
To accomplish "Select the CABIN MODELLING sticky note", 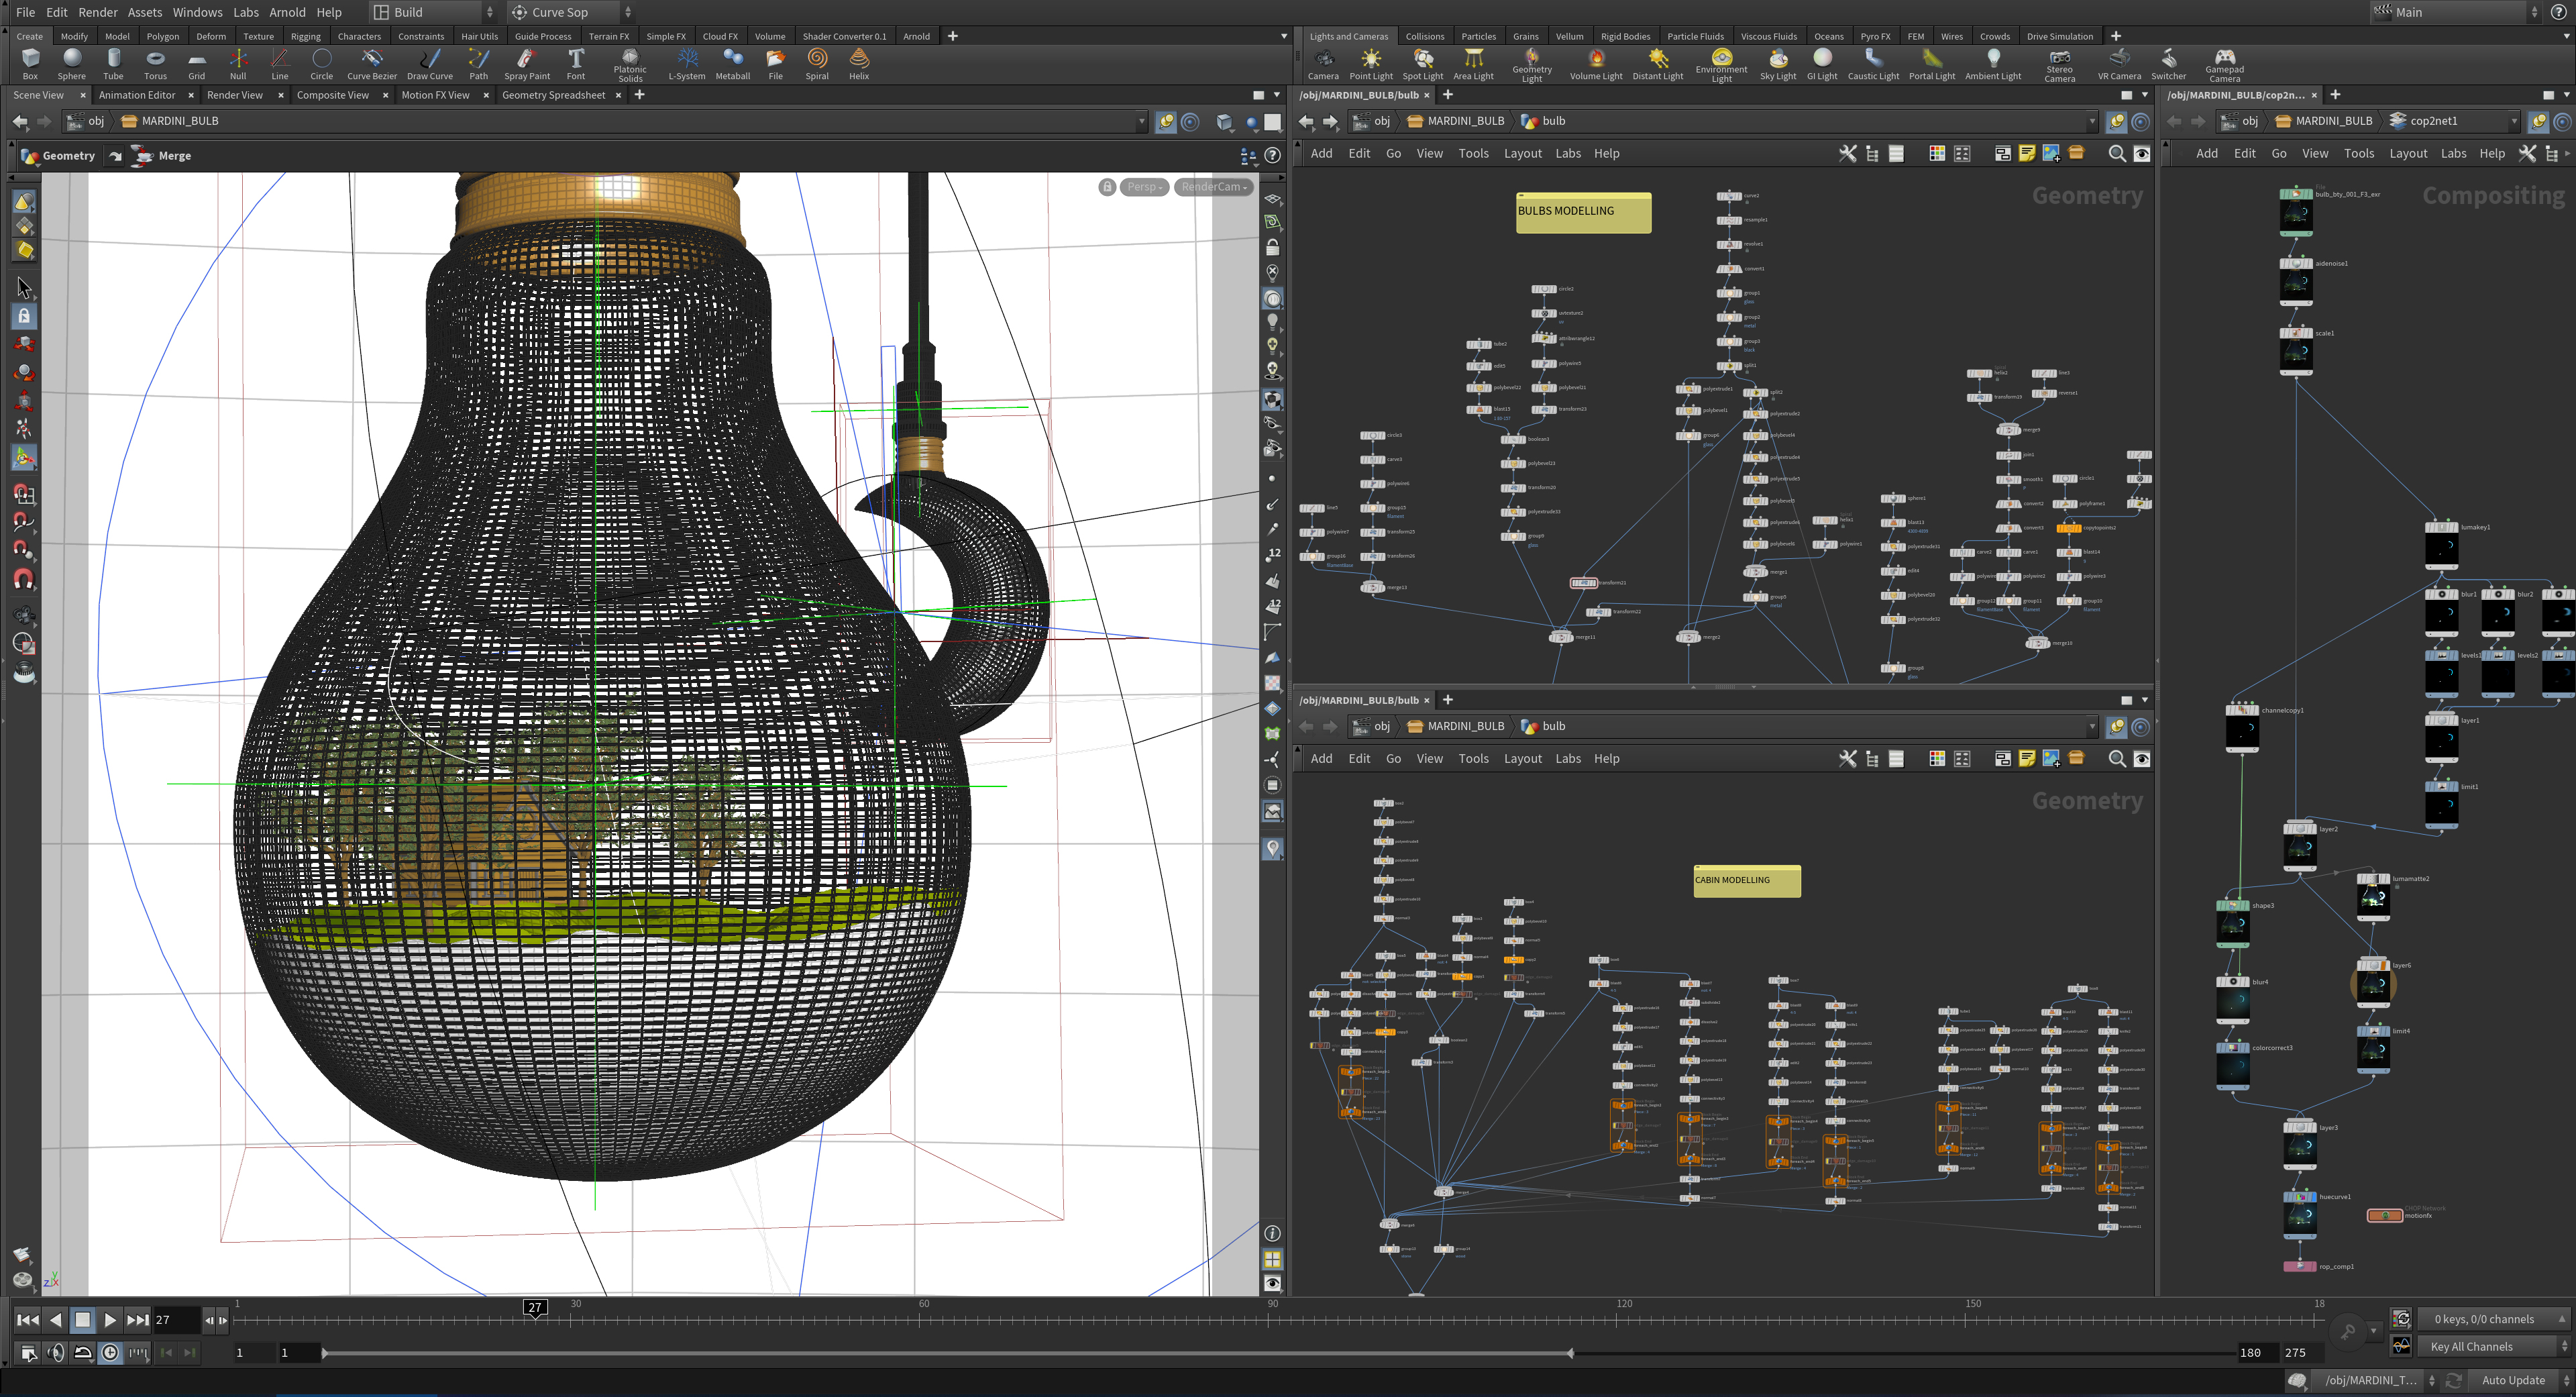I will click(x=1747, y=881).
